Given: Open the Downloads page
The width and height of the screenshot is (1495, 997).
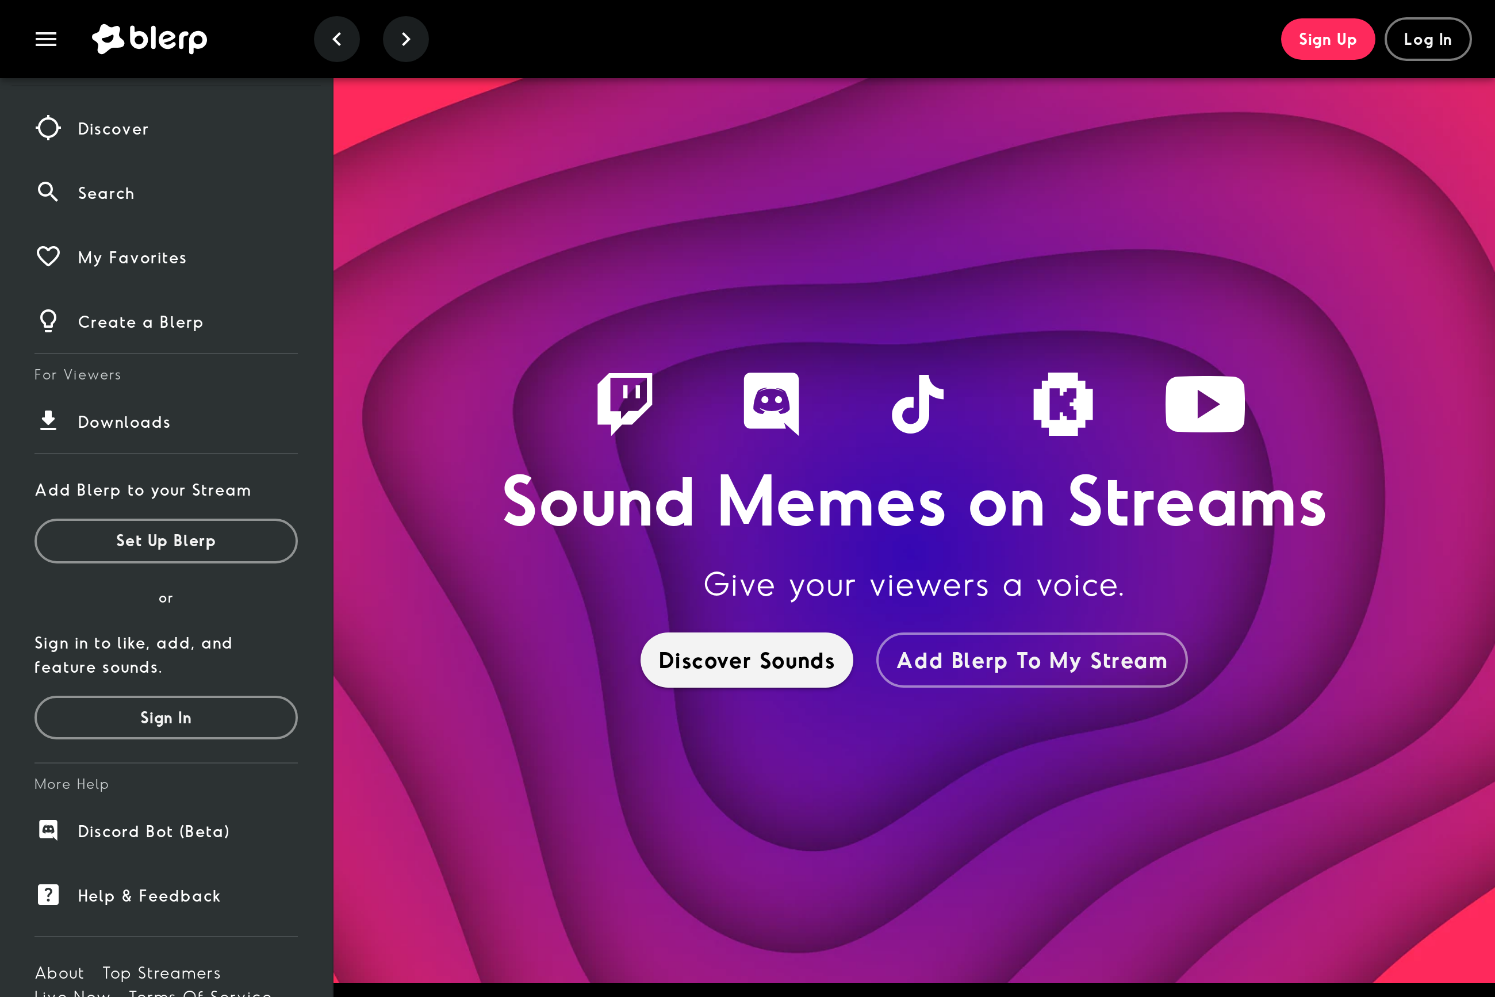Looking at the screenshot, I should 124,422.
